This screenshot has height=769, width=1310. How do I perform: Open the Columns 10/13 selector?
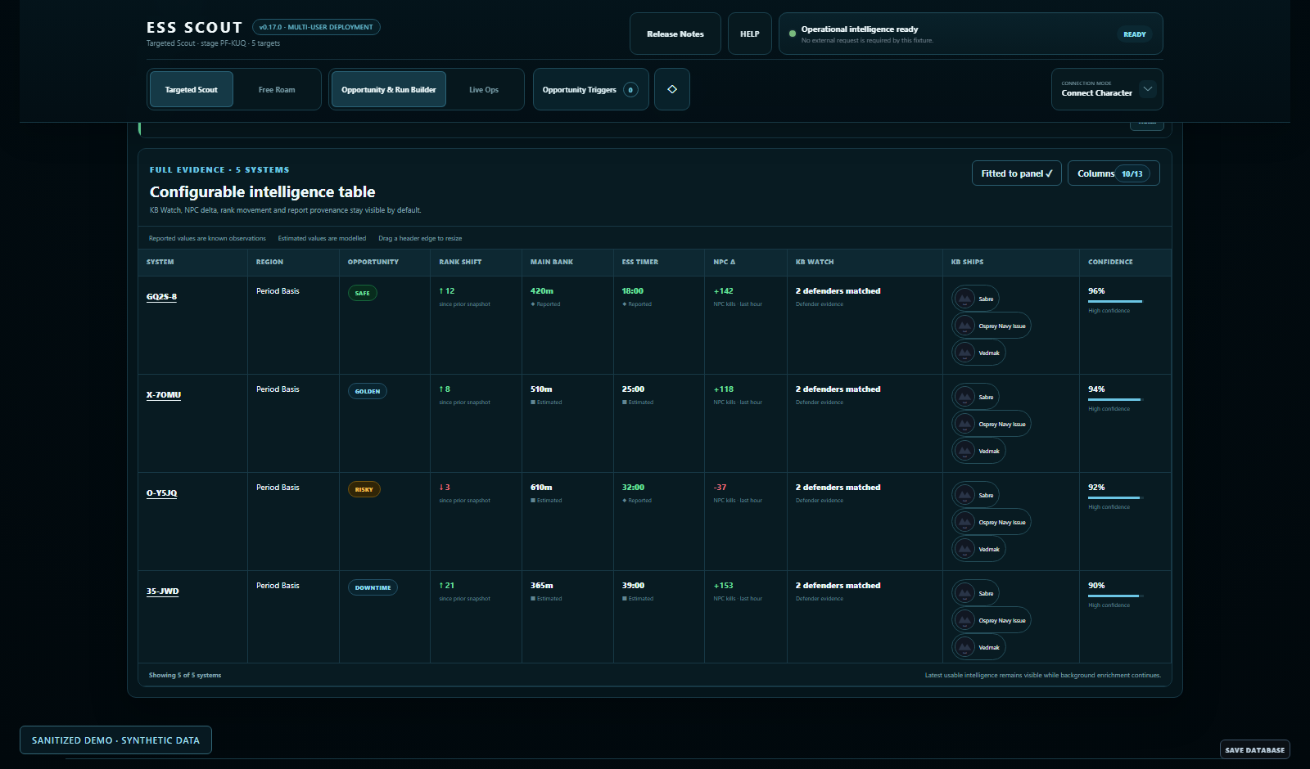[1113, 173]
